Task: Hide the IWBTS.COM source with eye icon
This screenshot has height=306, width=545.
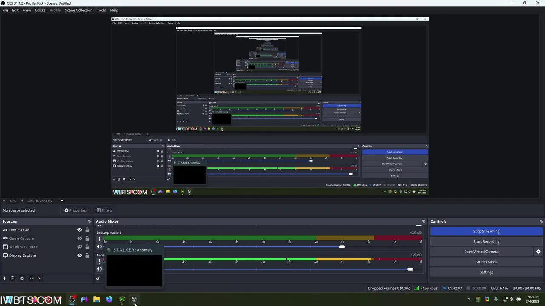Action: pyautogui.click(x=80, y=230)
